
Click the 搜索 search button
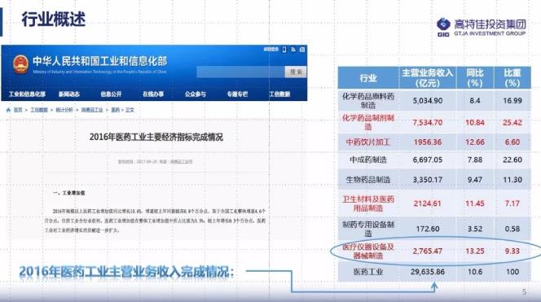point(296,72)
